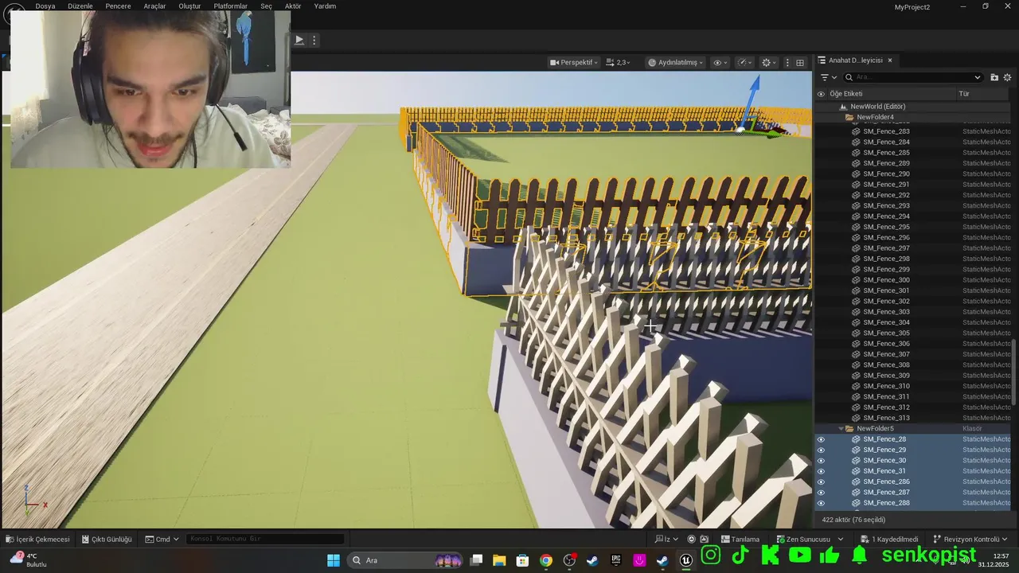Click the Outliner vertical scrollbar
The height and width of the screenshot is (573, 1019).
click(x=1014, y=374)
